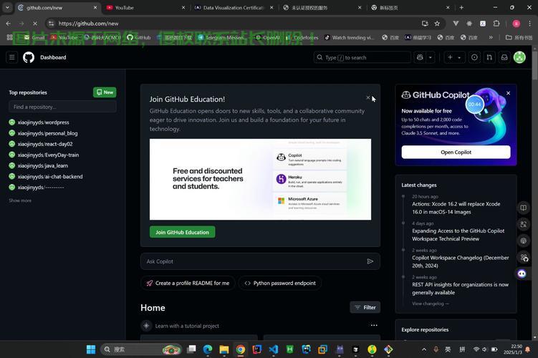538x358 pixels.
Task: Open File Explorer from the taskbar
Action: (224, 349)
